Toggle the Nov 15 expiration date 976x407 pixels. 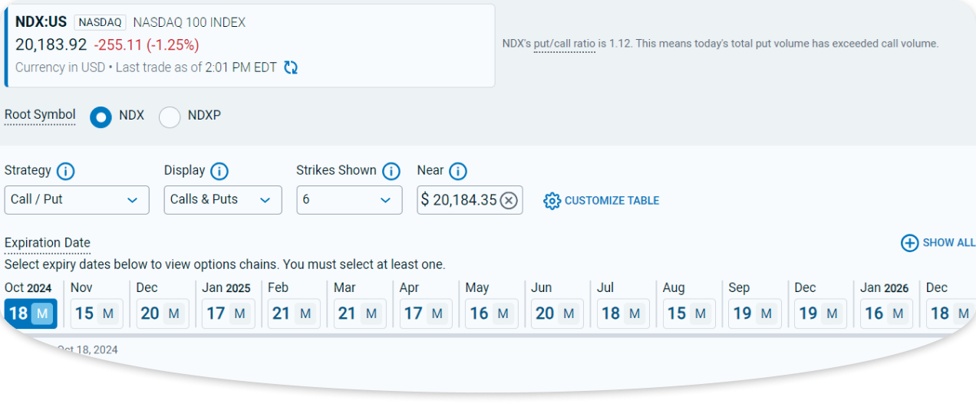97,313
